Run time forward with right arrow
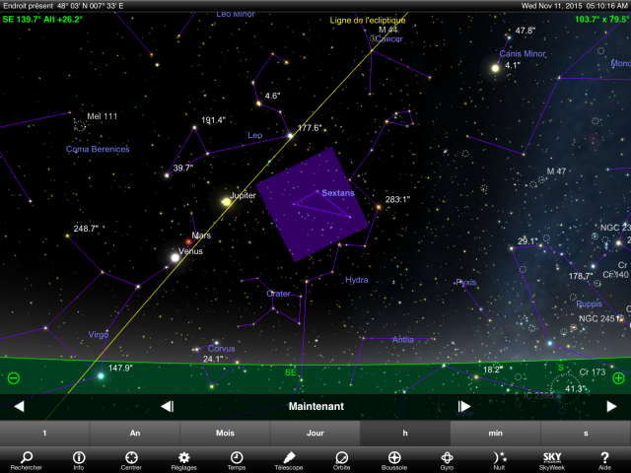 tap(611, 406)
